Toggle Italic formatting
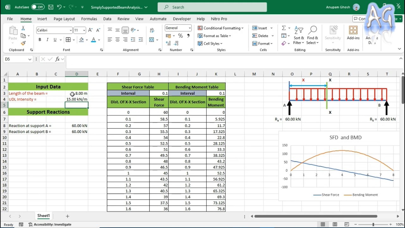The height and width of the screenshot is (228, 405). [47, 40]
